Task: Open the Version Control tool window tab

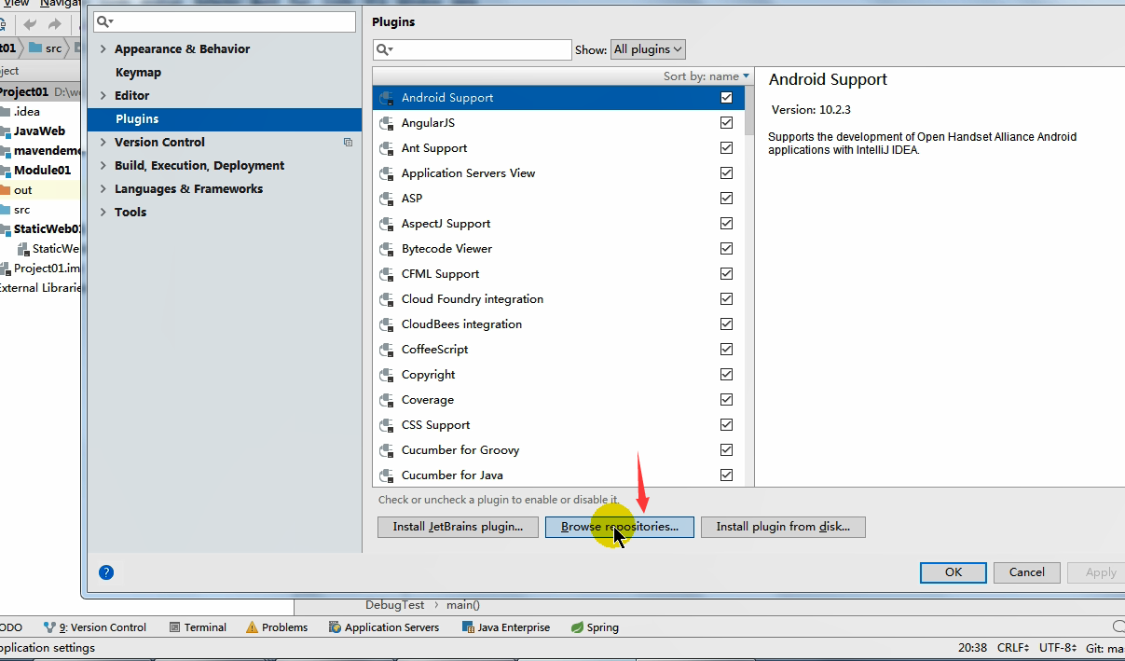Action: coord(97,627)
